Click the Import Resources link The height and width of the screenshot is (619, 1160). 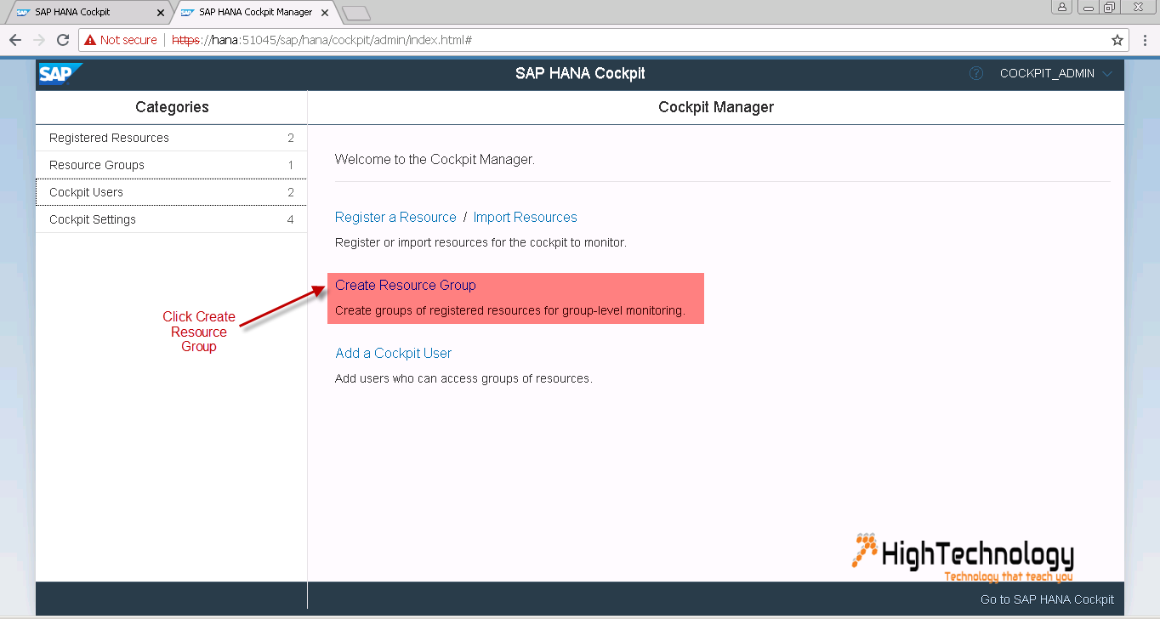(x=525, y=217)
